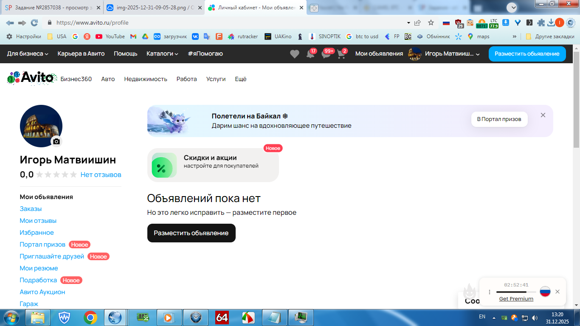Go to Недвижимость category
Viewport: 580px width, 326px height.
146,79
